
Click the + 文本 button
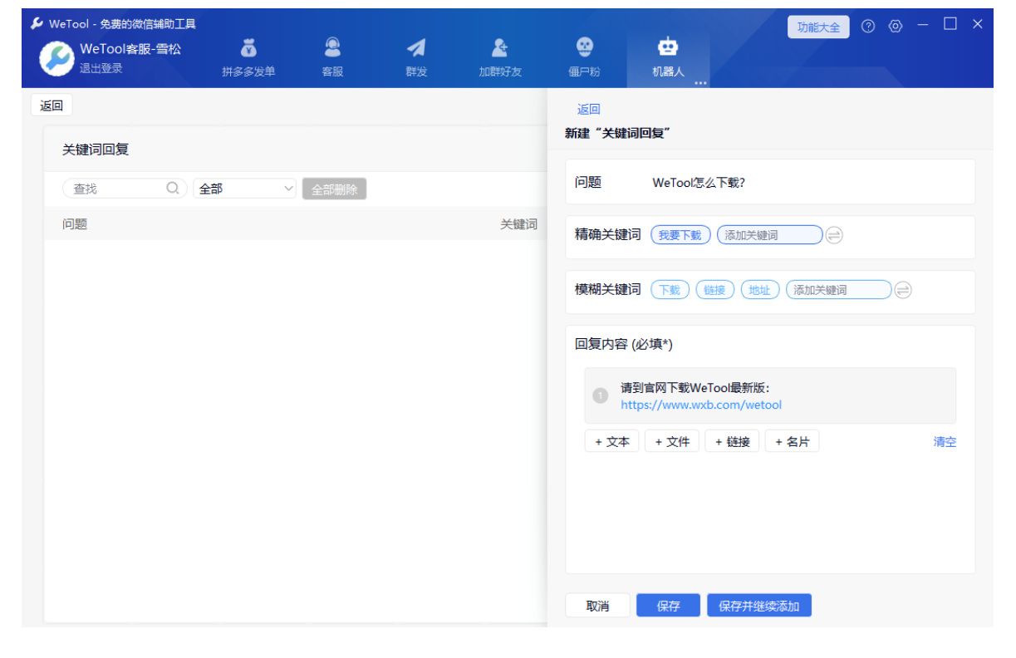pos(612,441)
